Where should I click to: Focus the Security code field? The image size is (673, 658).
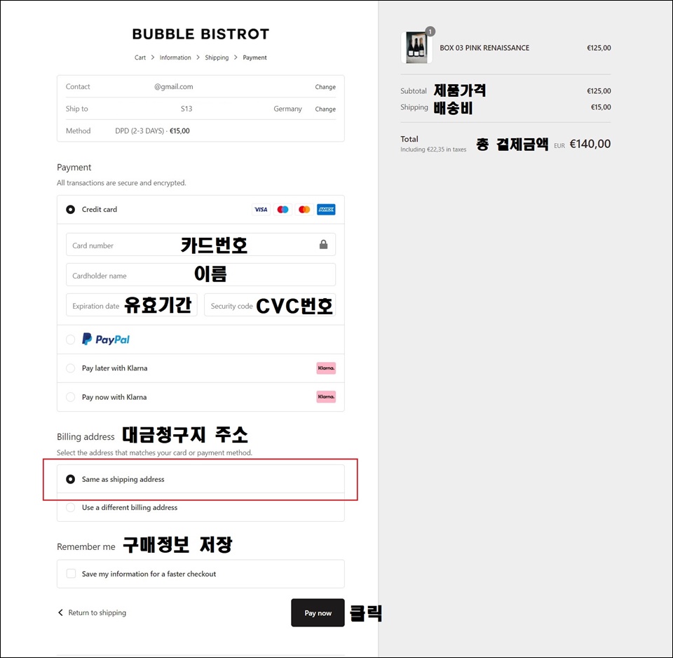pyautogui.click(x=270, y=305)
